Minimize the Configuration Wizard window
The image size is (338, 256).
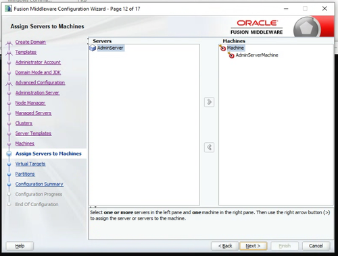pos(286,9)
